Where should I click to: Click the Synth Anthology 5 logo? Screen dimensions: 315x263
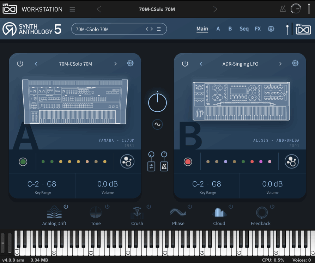[x=32, y=29]
